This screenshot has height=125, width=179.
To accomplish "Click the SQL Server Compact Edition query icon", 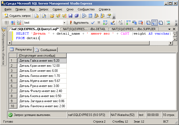I will pyautogui.click(x=44, y=16).
